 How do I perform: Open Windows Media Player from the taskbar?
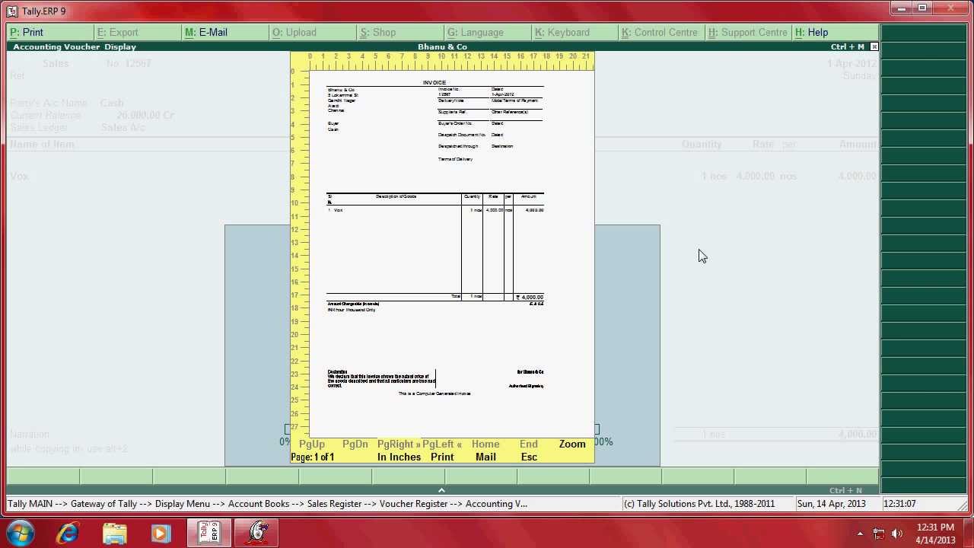(161, 533)
